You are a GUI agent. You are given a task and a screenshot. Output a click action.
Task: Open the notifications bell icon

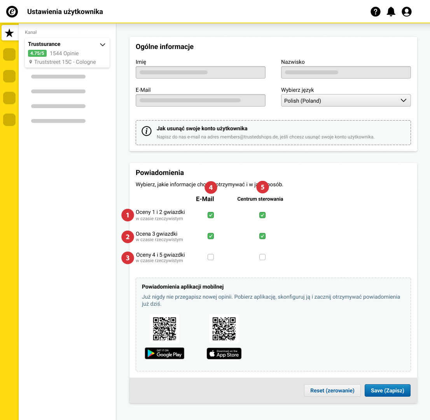tap(391, 12)
